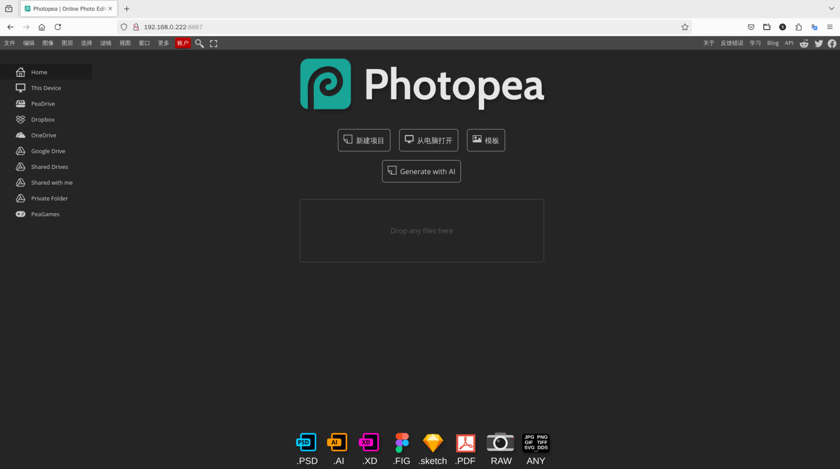The height and width of the screenshot is (469, 840).
Task: Expand the browser tab list chevron
Action: click(831, 8)
